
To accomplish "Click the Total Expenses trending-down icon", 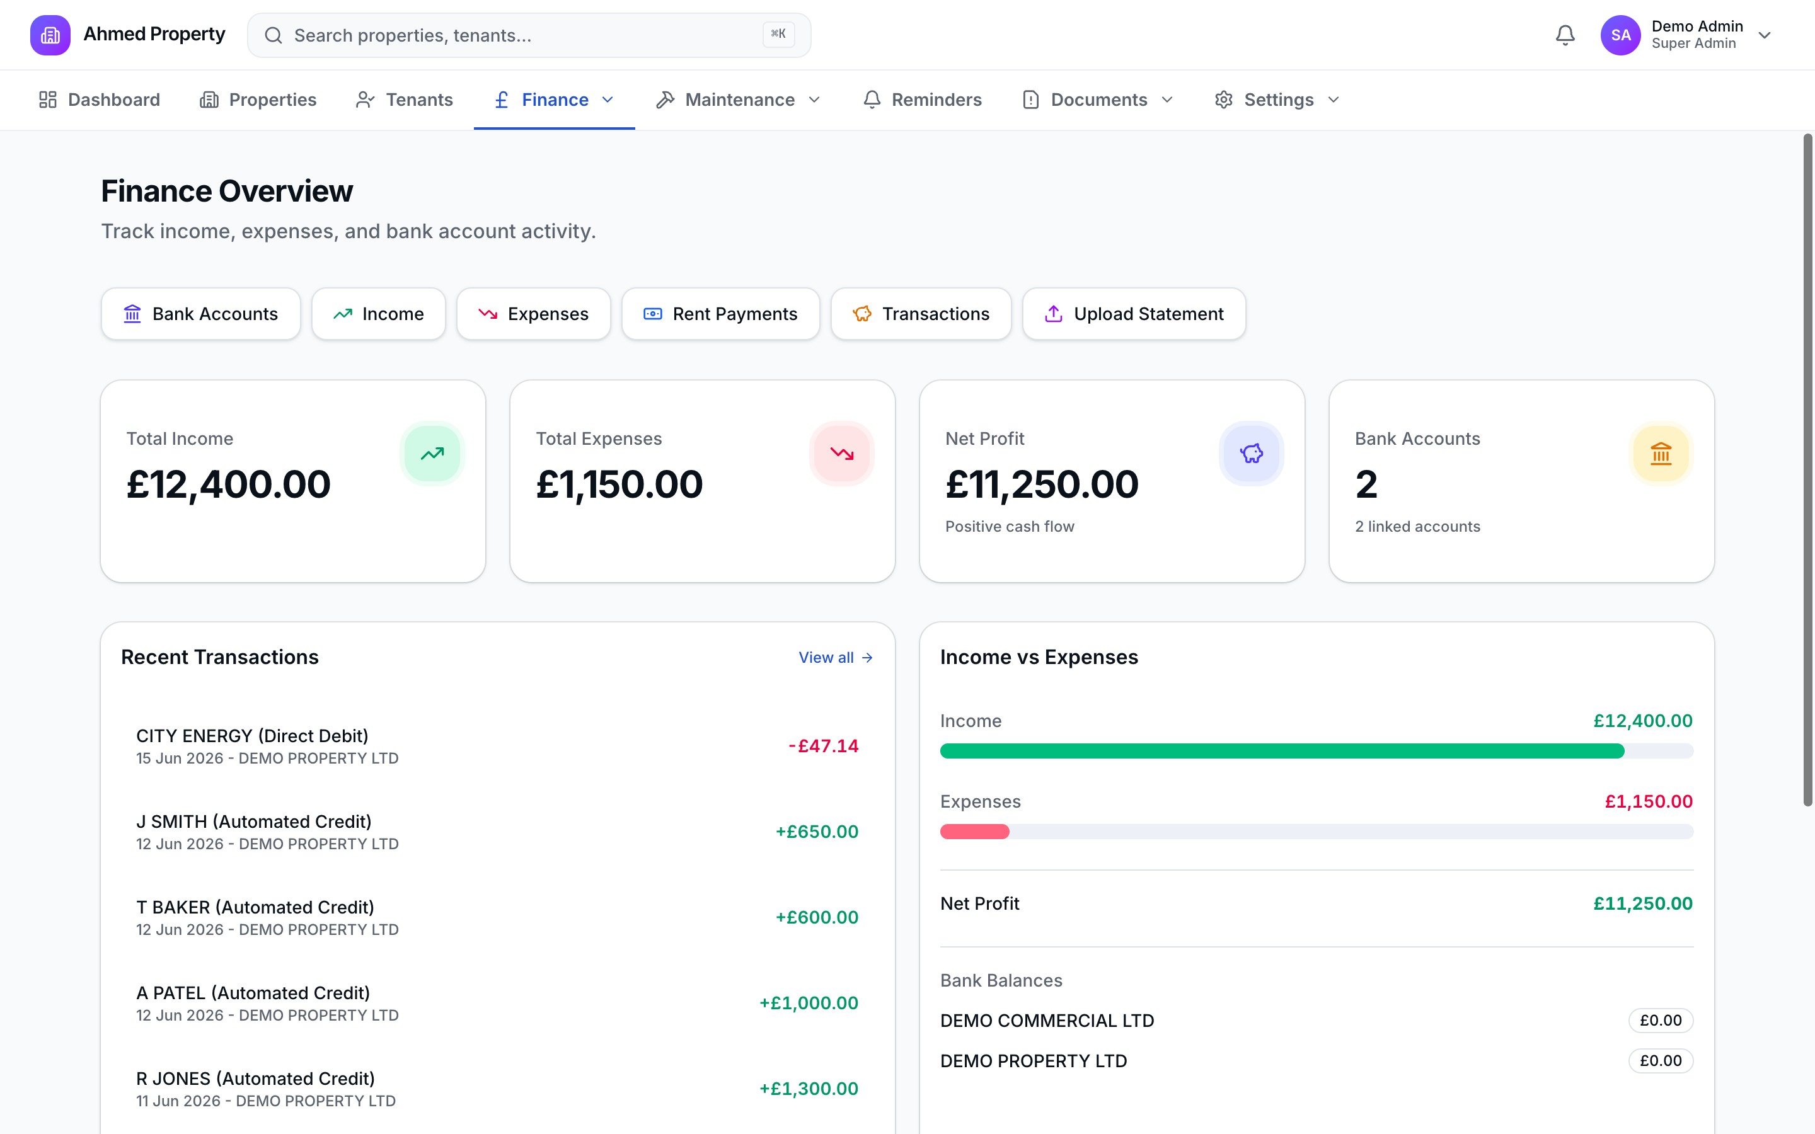I will [841, 453].
